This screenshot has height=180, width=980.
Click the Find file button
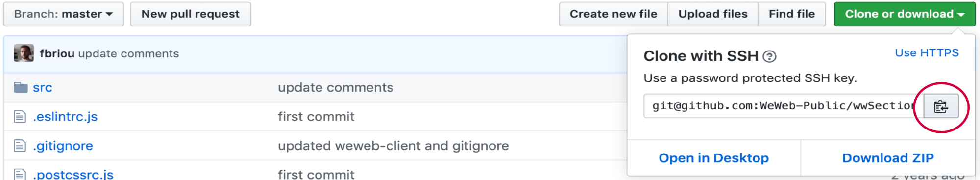pyautogui.click(x=792, y=14)
